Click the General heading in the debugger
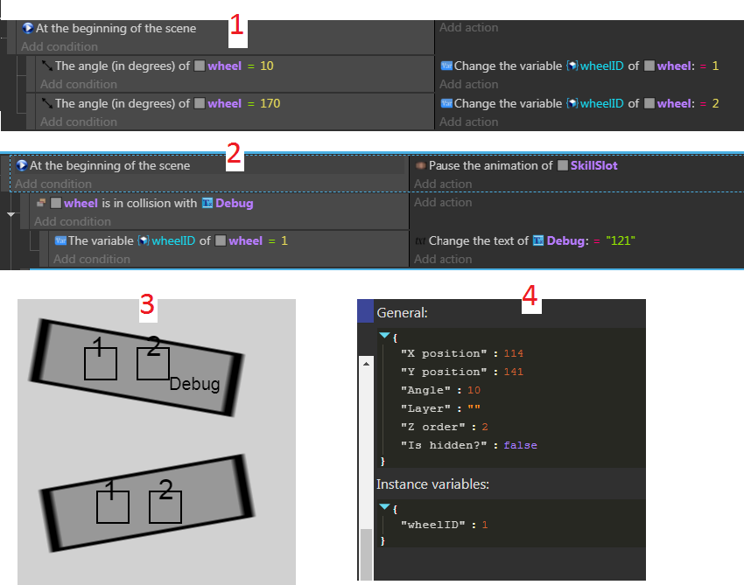This screenshot has width=744, height=585. 403,313
